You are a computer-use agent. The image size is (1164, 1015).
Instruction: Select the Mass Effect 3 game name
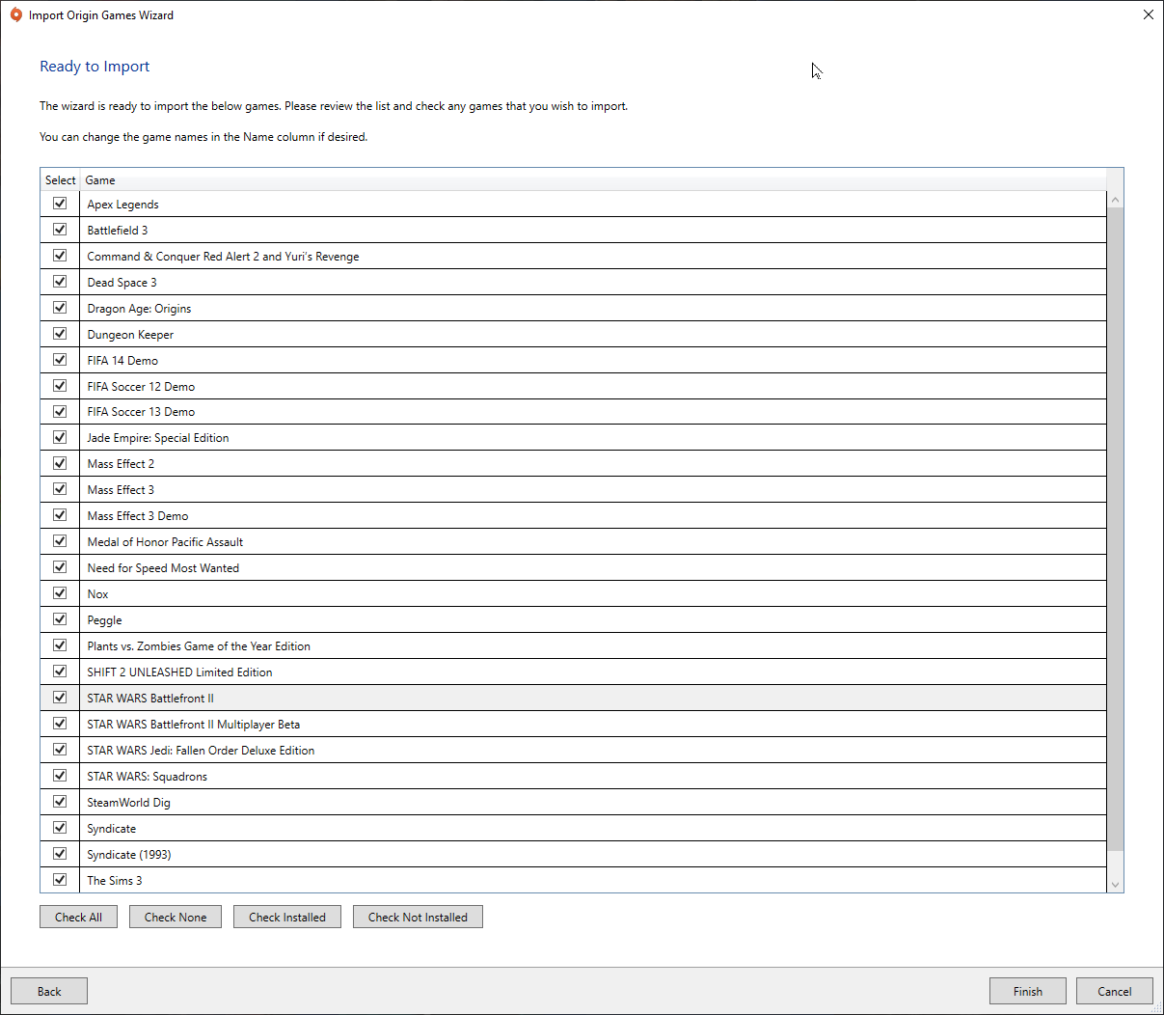pos(121,490)
